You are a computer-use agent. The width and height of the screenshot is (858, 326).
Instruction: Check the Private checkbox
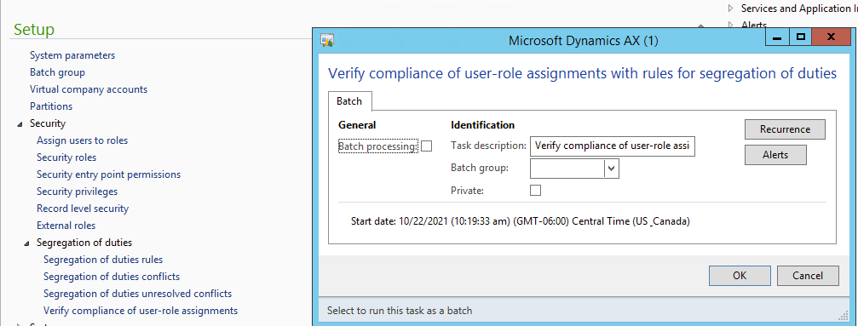point(536,191)
